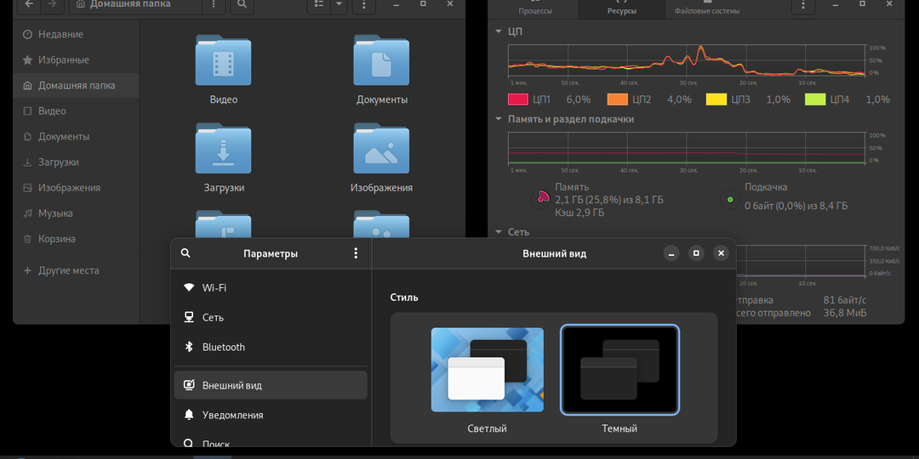The width and height of the screenshot is (919, 459).
Task: Click the Подкачка green color indicator
Action: pyautogui.click(x=730, y=200)
